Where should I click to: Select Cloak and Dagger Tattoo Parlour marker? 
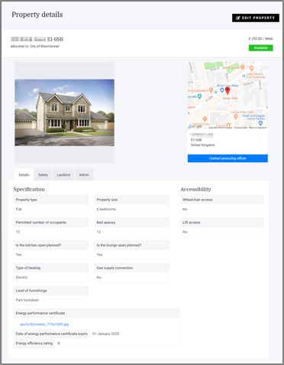pyautogui.click(x=260, y=123)
